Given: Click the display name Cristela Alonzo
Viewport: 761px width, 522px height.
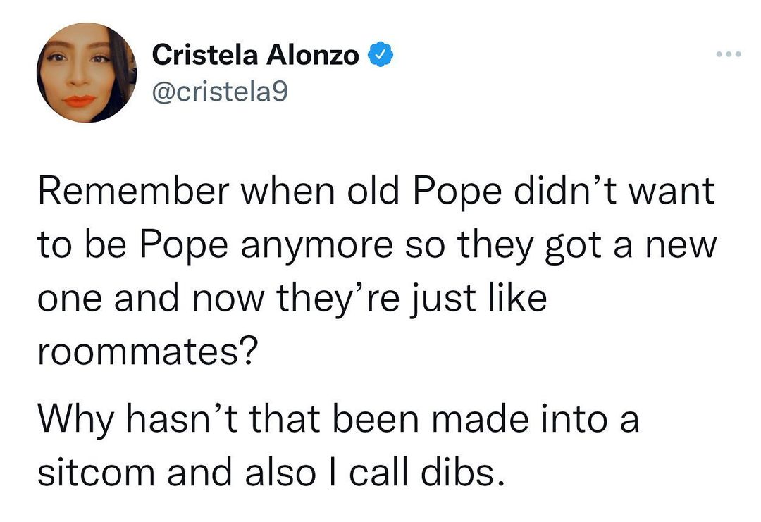Looking at the screenshot, I should 256,56.
